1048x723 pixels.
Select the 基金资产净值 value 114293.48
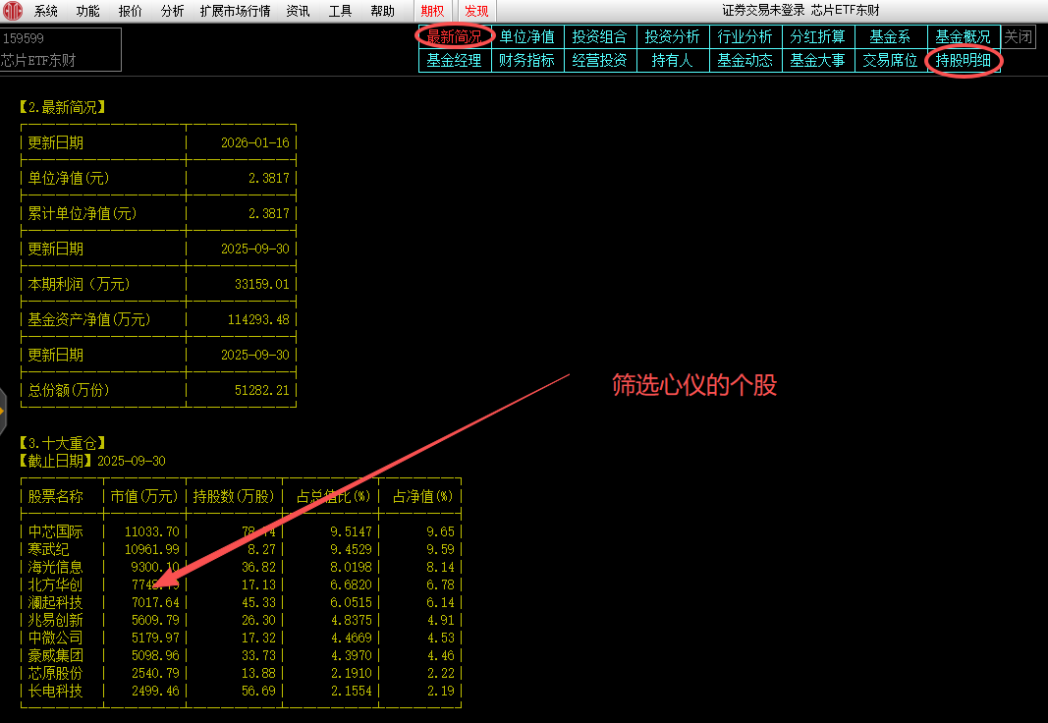[x=258, y=319]
